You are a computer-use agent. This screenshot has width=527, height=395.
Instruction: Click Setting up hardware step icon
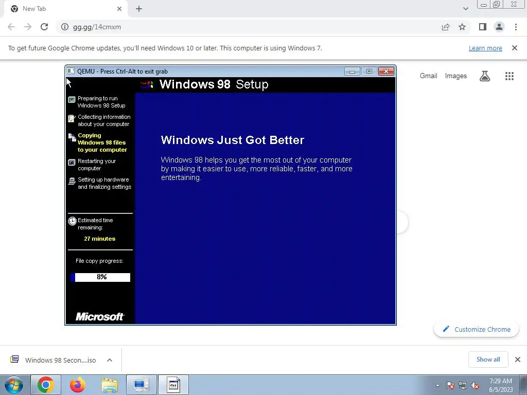click(72, 181)
